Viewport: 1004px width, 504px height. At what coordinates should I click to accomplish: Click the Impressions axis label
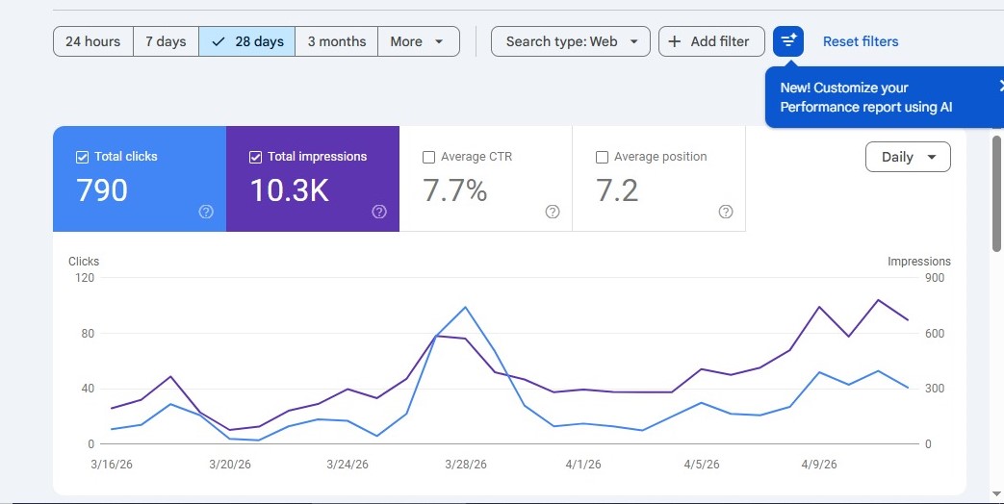point(919,261)
